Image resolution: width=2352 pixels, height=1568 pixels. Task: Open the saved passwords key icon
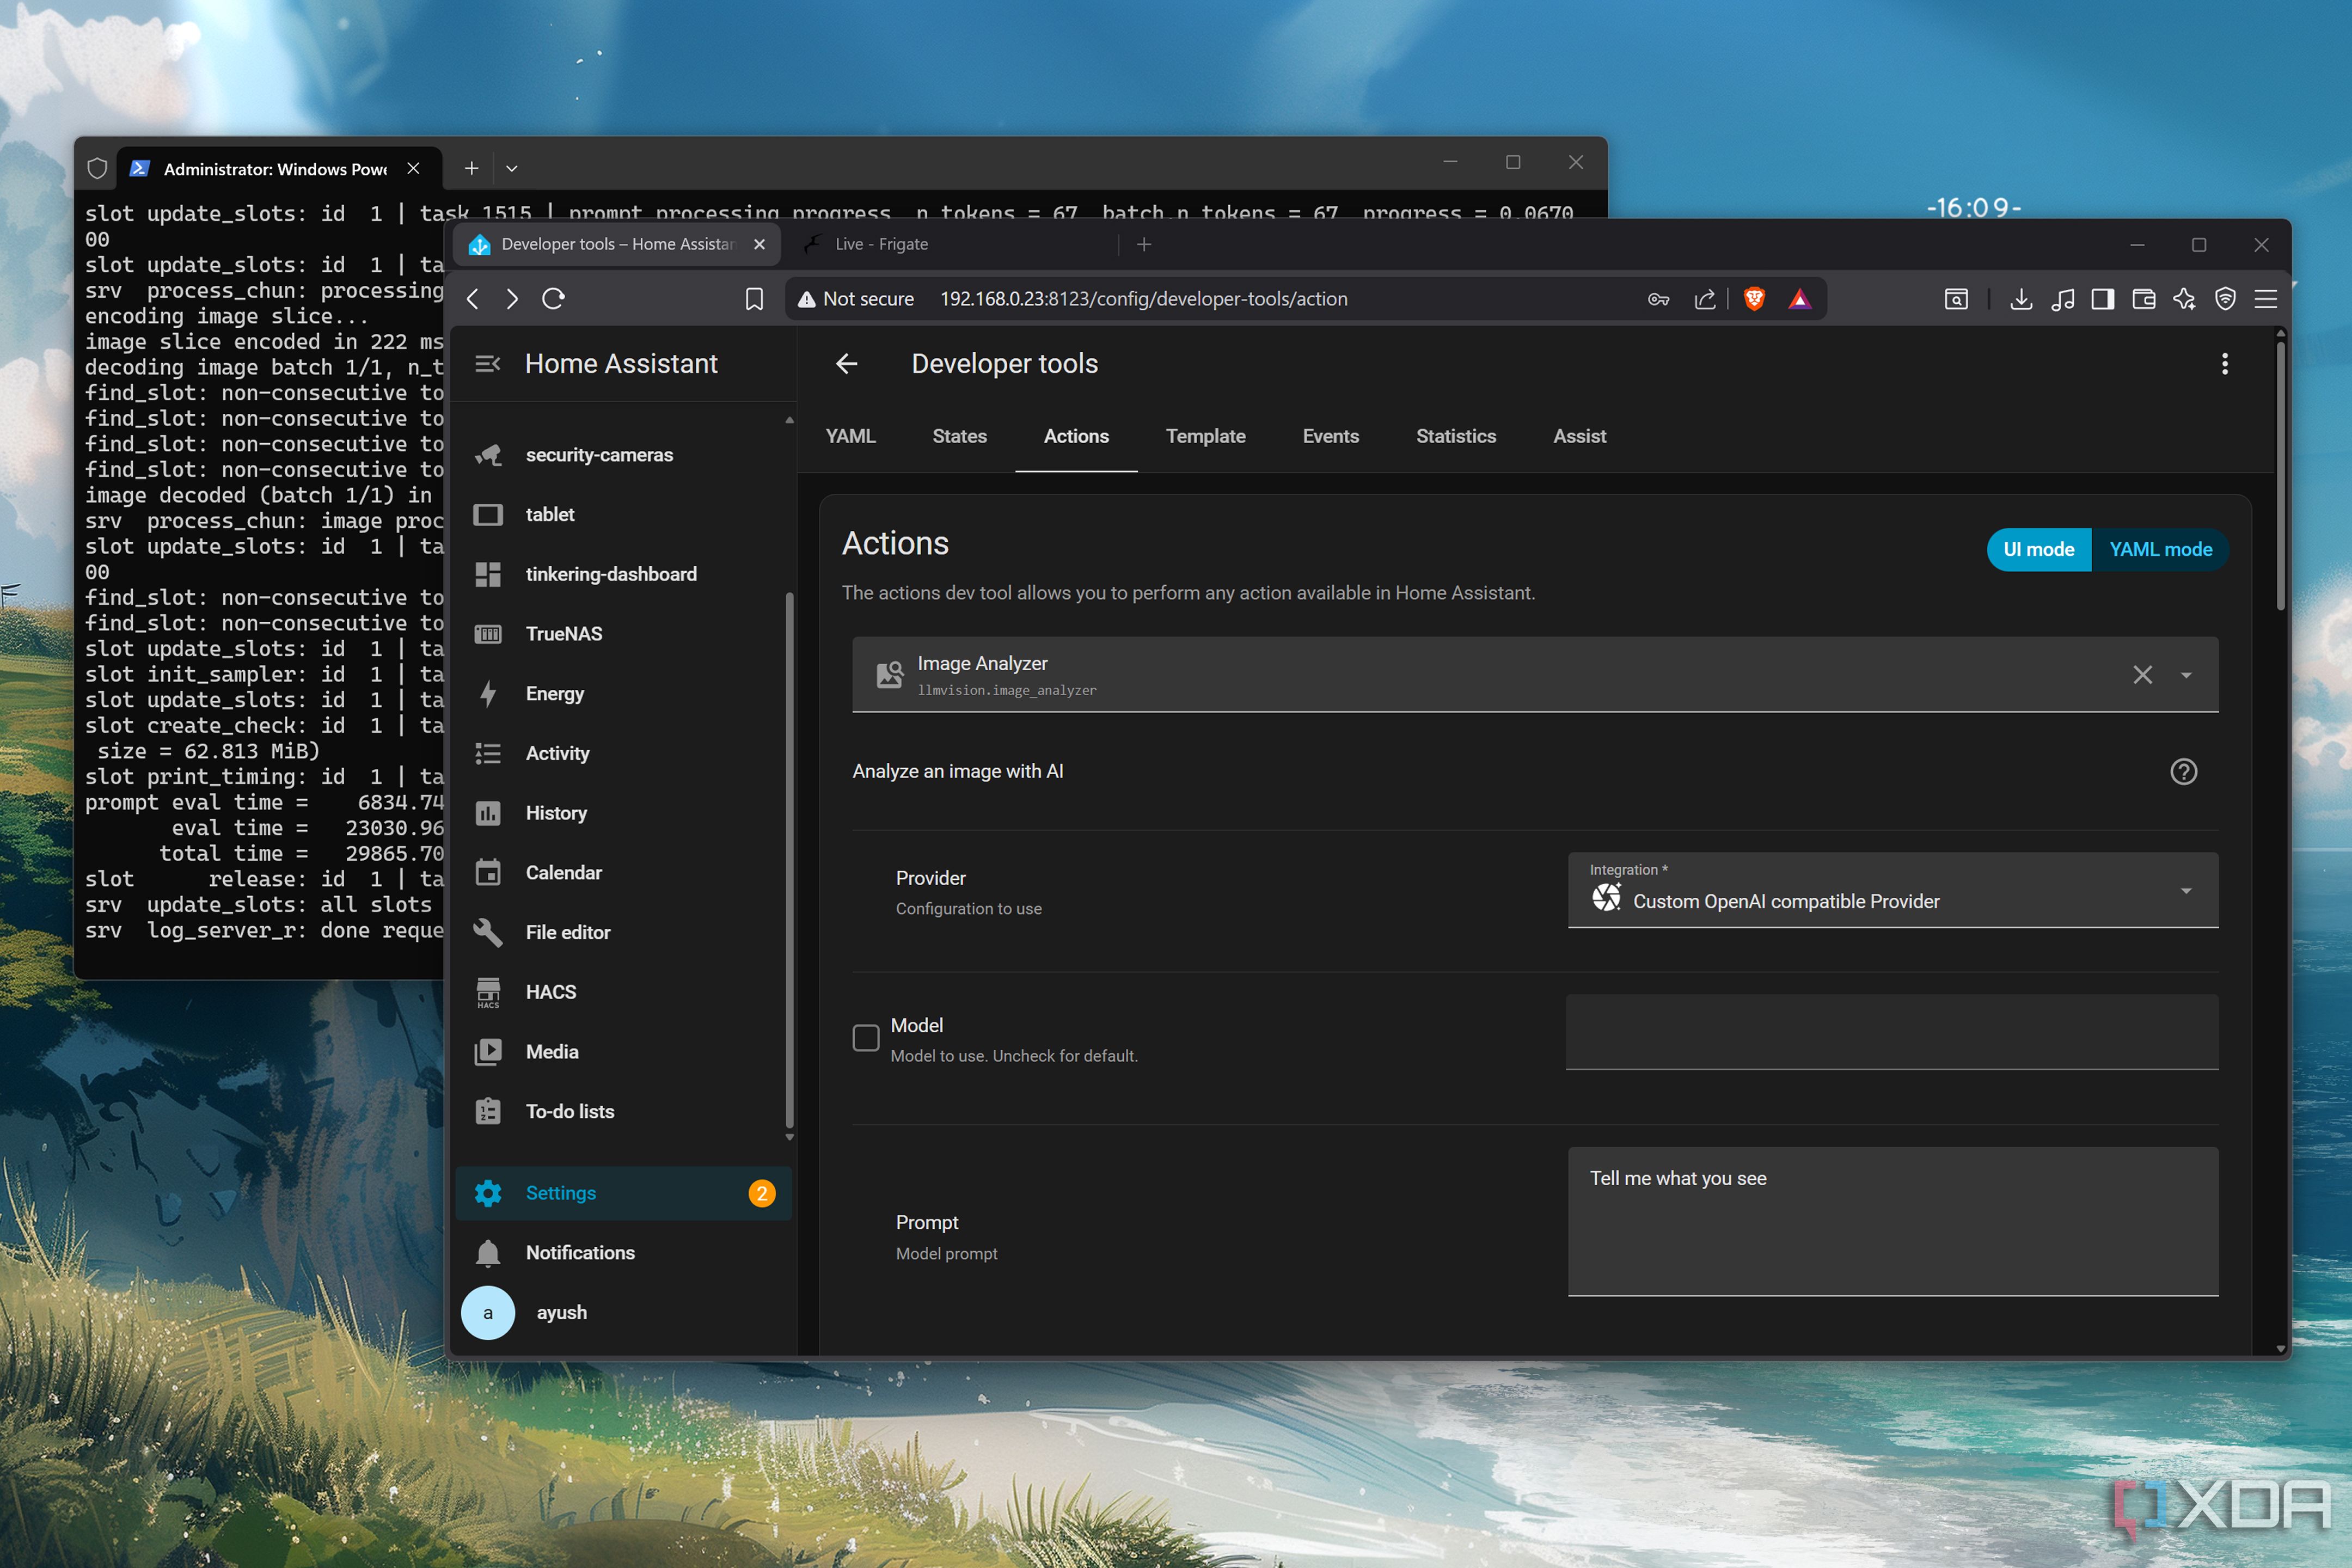(1659, 299)
